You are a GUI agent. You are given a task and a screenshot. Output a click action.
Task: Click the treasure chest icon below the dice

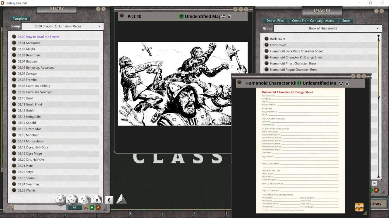(x=86, y=207)
